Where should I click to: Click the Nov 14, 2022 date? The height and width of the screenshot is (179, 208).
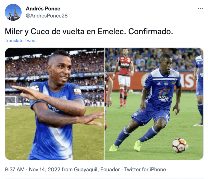(x=45, y=169)
